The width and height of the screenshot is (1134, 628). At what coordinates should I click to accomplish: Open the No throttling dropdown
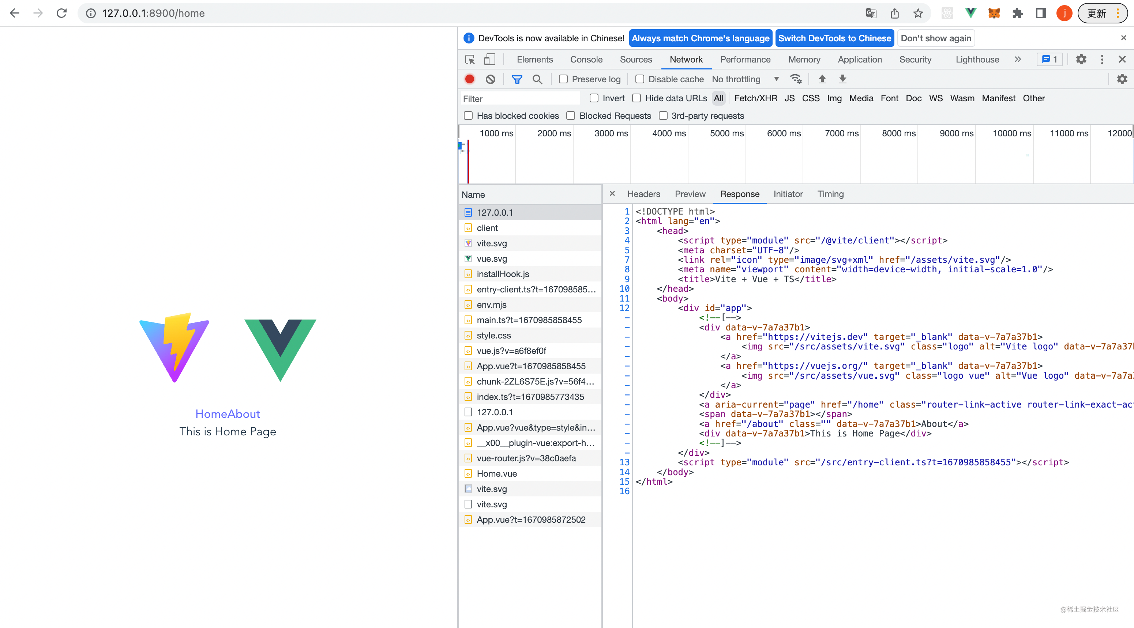pos(745,79)
